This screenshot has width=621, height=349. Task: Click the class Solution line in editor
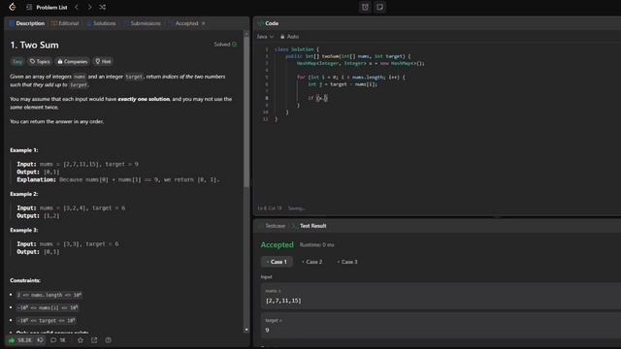pos(297,49)
